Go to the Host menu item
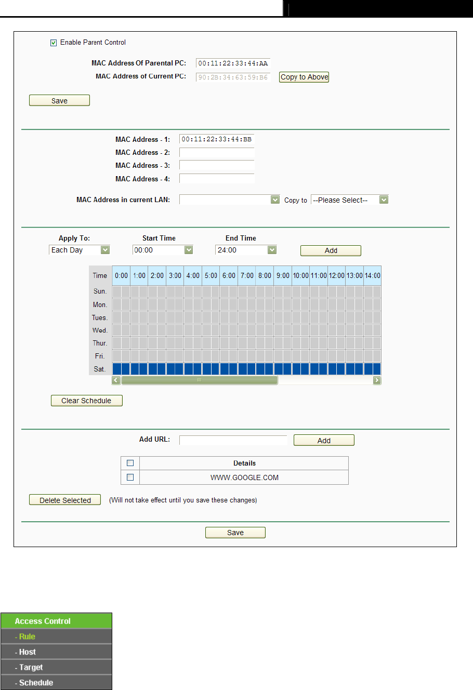473x690 pixels. click(28, 652)
